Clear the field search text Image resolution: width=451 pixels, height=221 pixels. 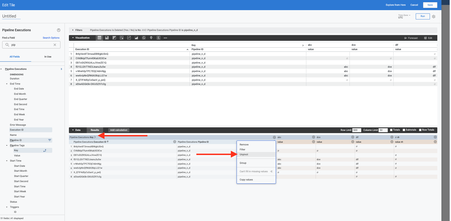[55, 45]
